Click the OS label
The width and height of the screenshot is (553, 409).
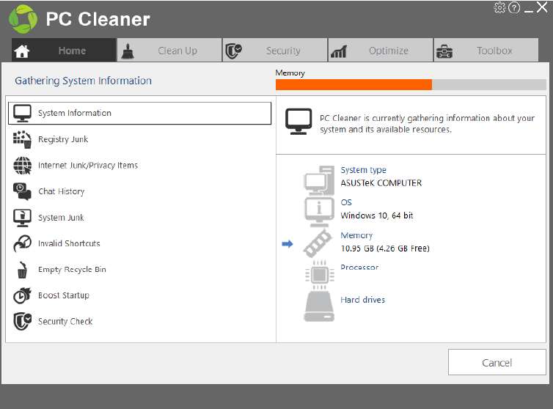pyautogui.click(x=346, y=202)
